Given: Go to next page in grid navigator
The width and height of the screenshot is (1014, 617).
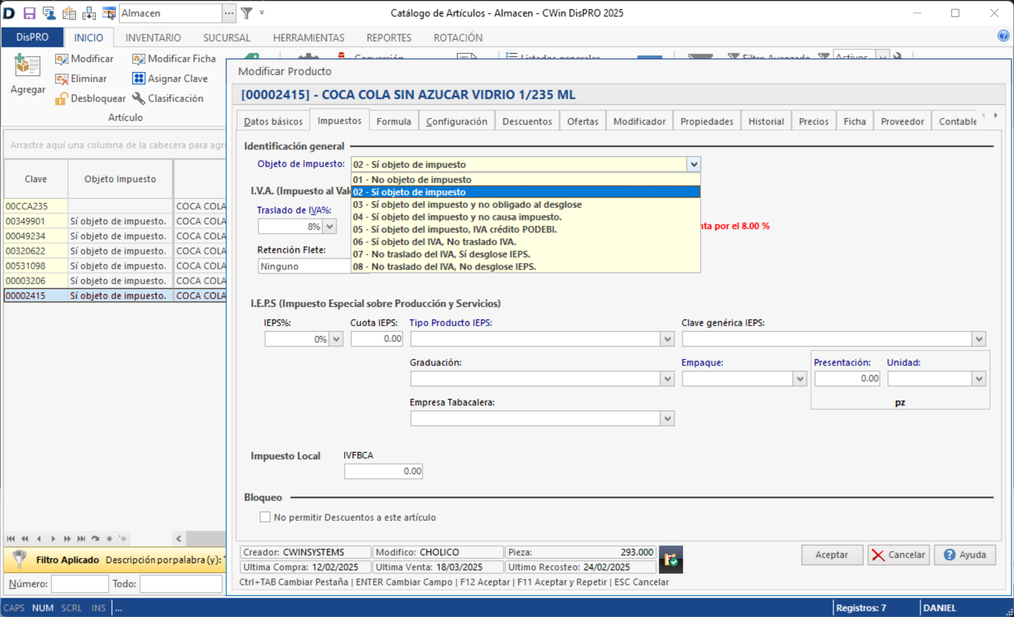Looking at the screenshot, I should [x=67, y=539].
